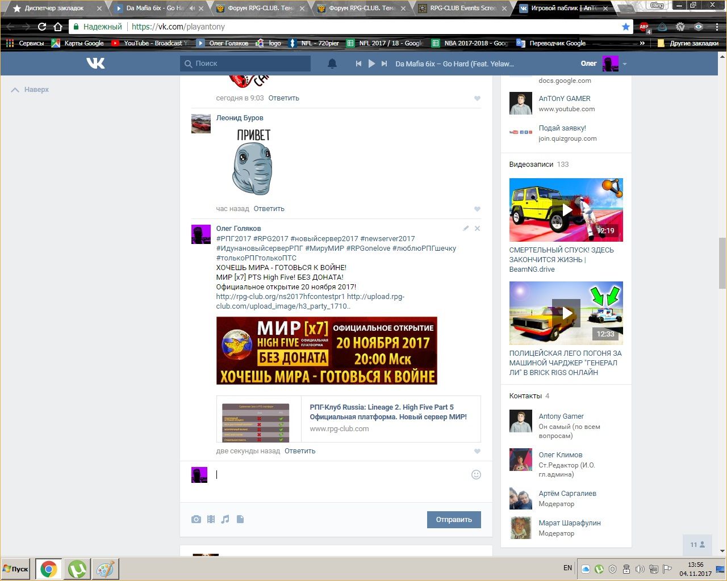This screenshot has height=581, width=727.
Task: Click the VK logo in the header
Action: click(95, 63)
